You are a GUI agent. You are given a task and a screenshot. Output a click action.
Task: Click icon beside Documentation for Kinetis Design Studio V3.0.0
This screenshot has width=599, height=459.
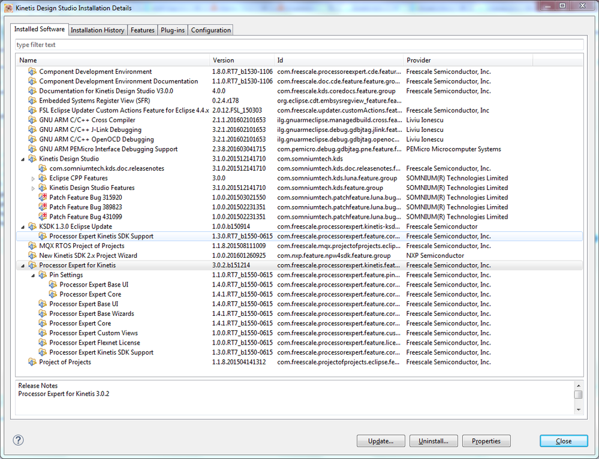pyautogui.click(x=32, y=91)
